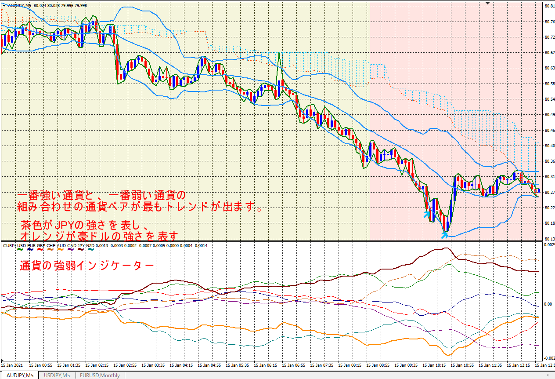Click the indicator value 0.0002
The width and height of the screenshot is (555, 379).
click(x=130, y=245)
